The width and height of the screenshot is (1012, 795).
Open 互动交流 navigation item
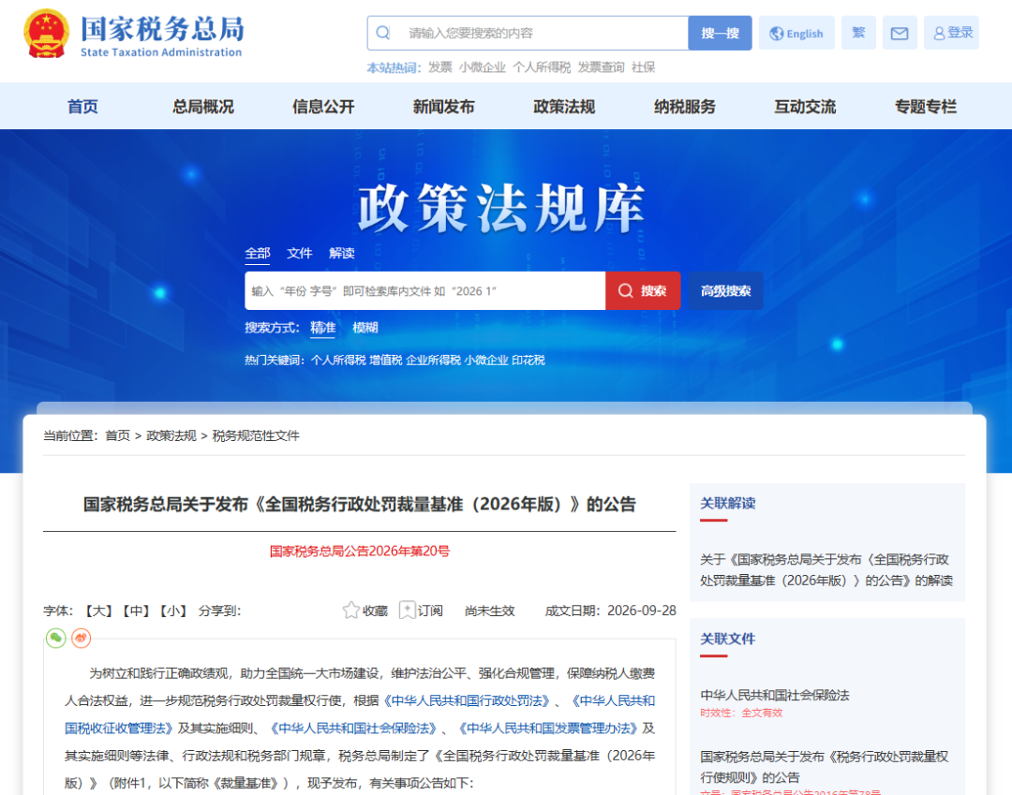point(806,107)
